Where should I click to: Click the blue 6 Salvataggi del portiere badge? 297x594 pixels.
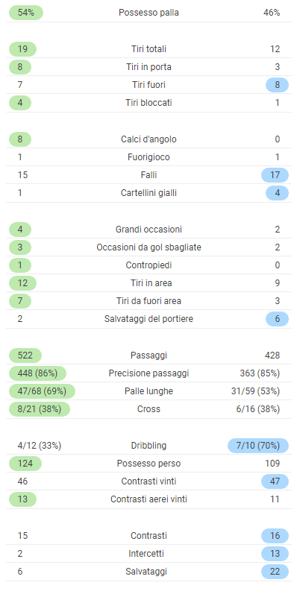(277, 319)
